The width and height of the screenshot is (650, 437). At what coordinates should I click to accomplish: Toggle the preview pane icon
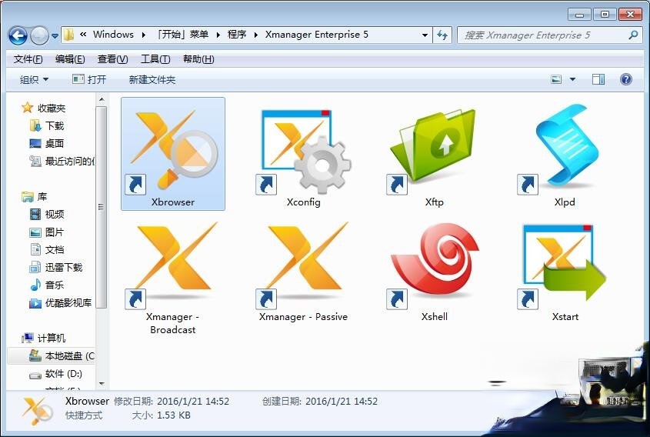pyautogui.click(x=598, y=79)
